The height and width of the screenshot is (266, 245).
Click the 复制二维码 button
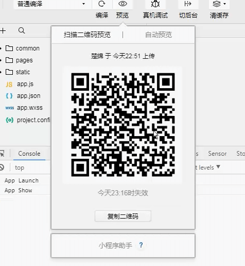[x=123, y=216]
